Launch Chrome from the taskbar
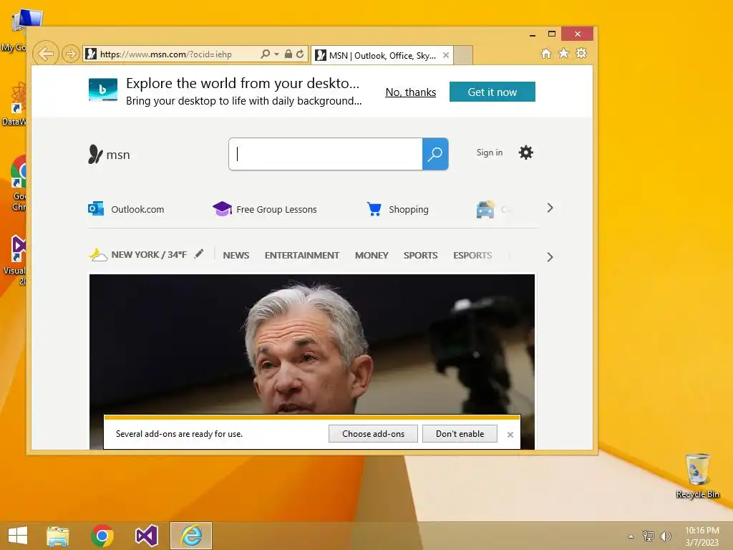 [102, 536]
